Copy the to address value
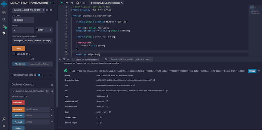 [x=167, y=91]
